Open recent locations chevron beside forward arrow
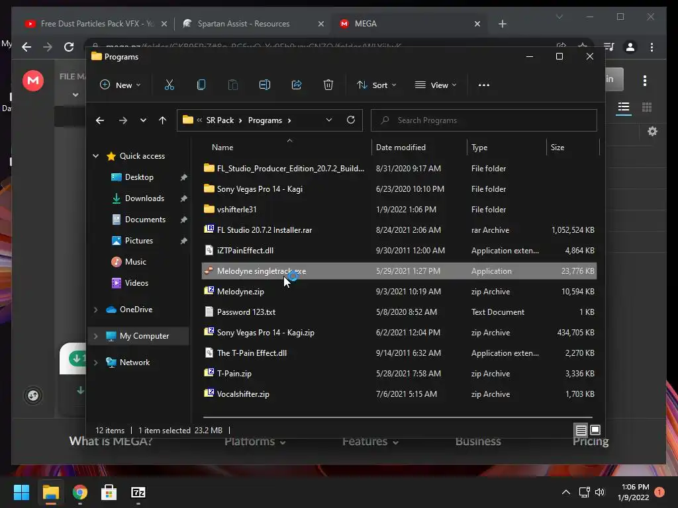Screen dimensions: 678x508 143,120
